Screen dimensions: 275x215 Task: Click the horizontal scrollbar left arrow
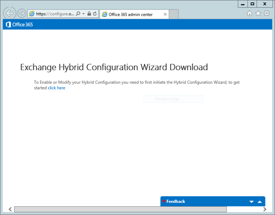10,209
